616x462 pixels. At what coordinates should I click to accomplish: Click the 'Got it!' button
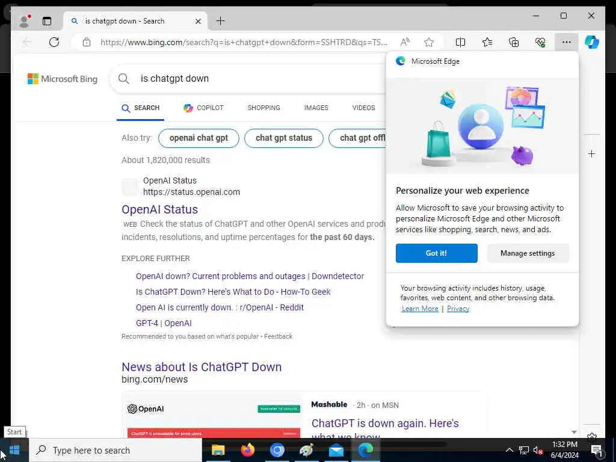pos(437,253)
